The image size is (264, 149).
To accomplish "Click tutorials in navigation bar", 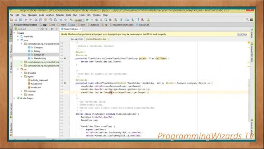I will click(x=94, y=25).
